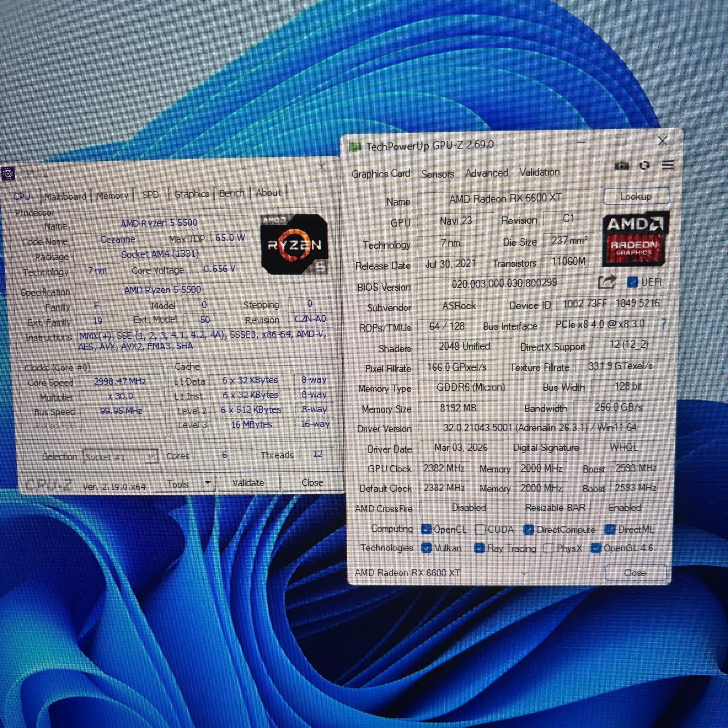Viewport: 728px width, 728px height.
Task: Switch to the About tab
Action: tap(268, 193)
